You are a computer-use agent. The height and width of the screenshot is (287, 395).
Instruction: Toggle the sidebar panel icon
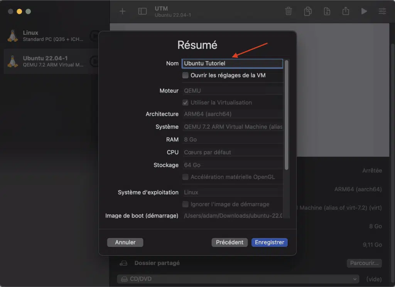point(142,11)
